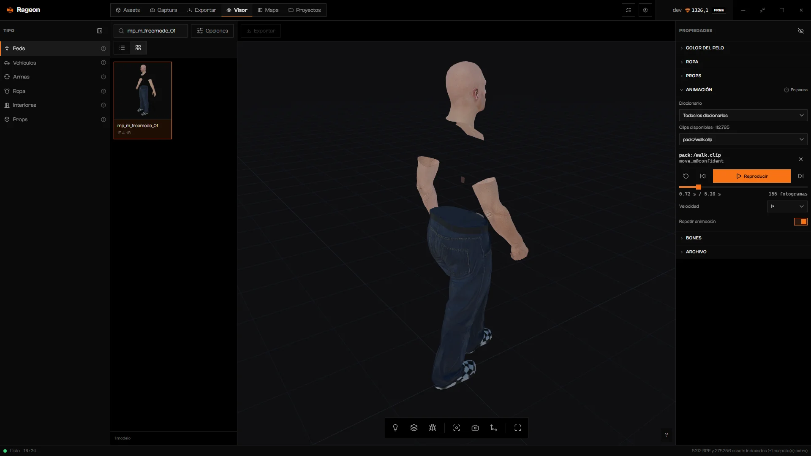Expand the Bones section
Image resolution: width=811 pixels, height=456 pixels.
[x=743, y=238]
